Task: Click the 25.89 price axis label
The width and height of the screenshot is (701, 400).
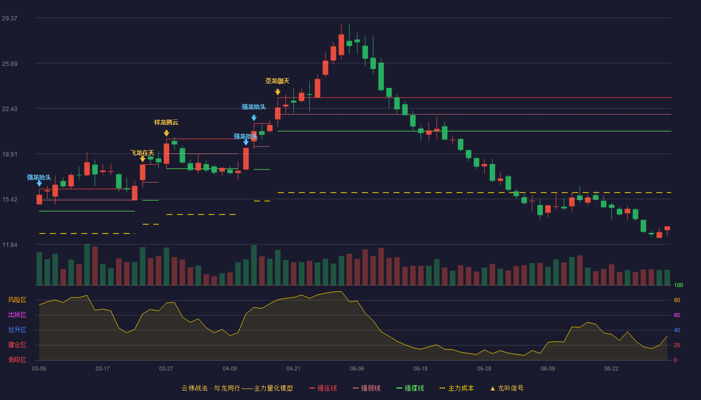Action: 10,64
